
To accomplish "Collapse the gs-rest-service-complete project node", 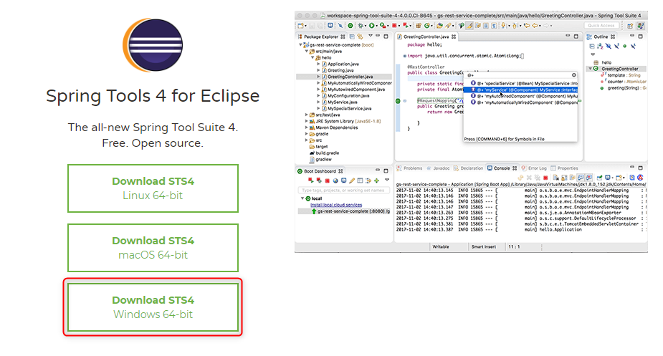I will (x=300, y=44).
